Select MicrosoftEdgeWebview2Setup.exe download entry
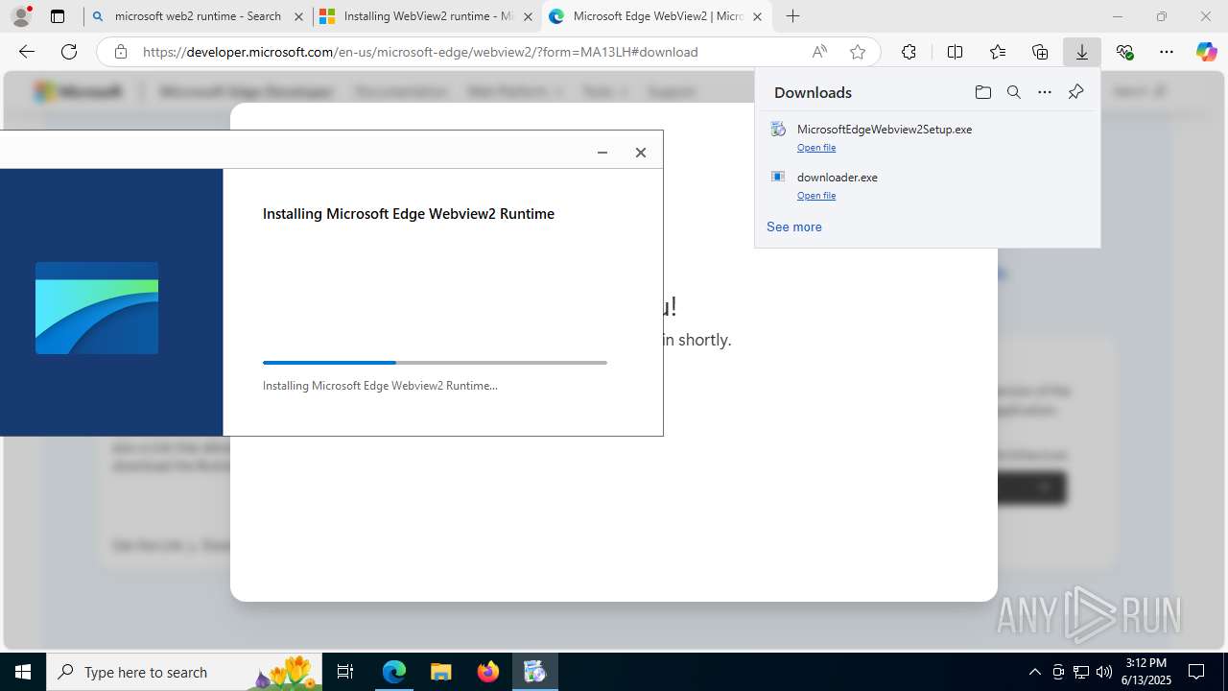 pyautogui.click(x=927, y=137)
